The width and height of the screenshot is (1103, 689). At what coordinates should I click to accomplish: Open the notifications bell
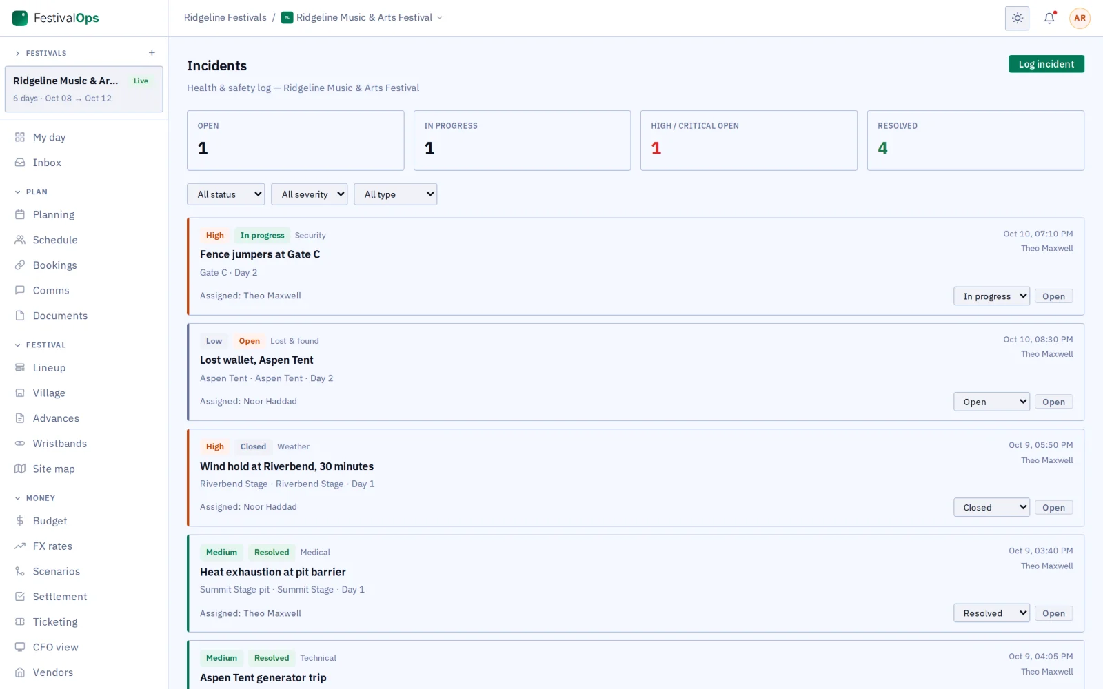(1049, 18)
